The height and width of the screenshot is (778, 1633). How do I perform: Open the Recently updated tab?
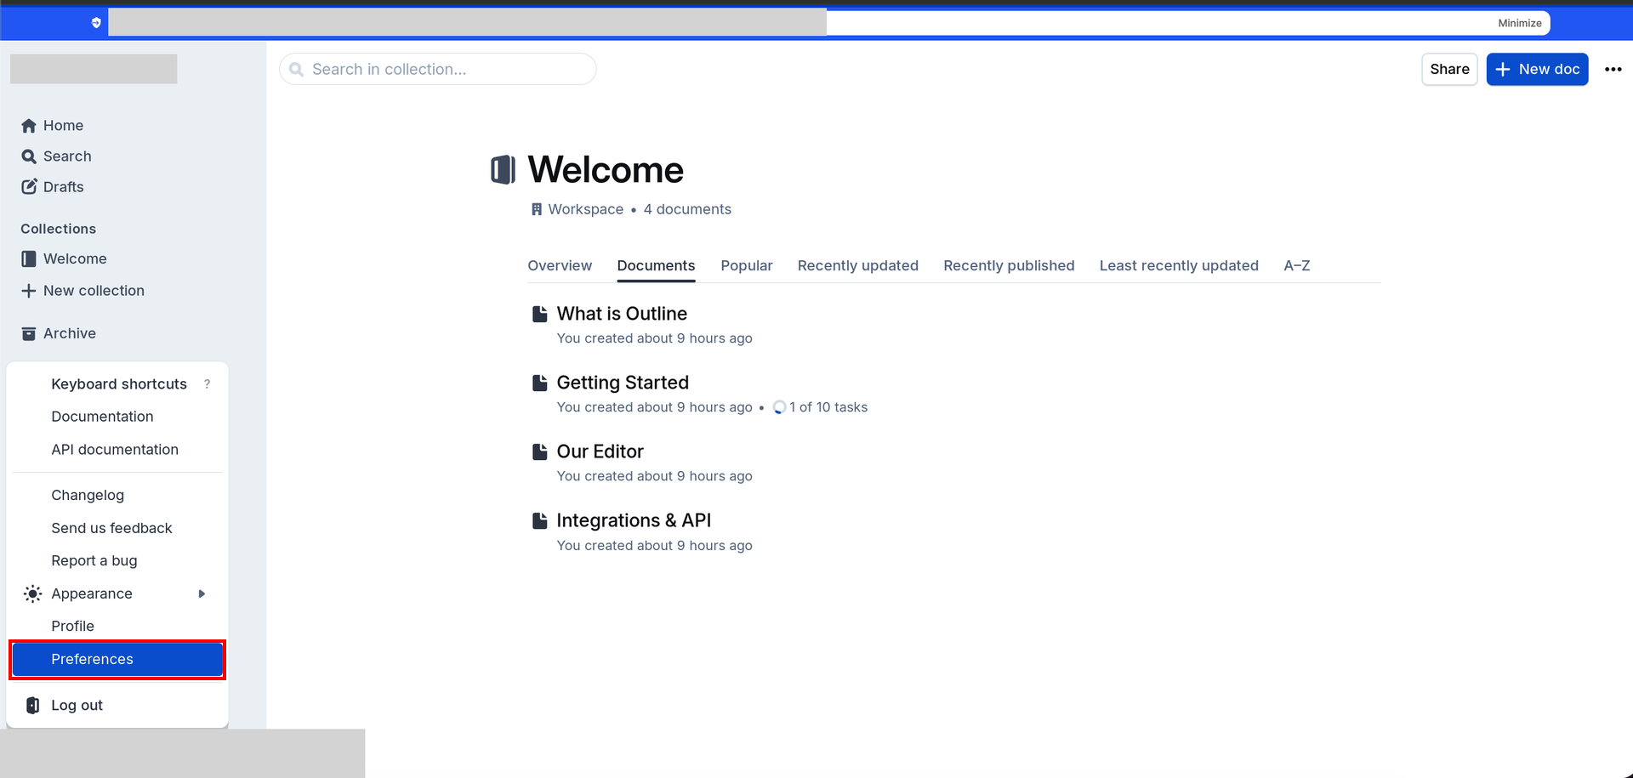[x=858, y=266]
